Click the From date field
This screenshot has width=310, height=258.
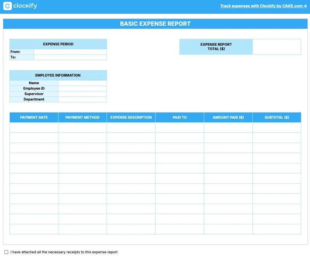(70, 52)
